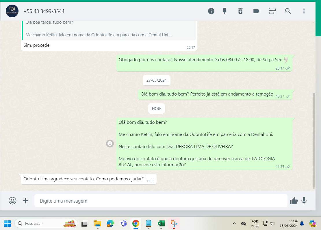Switch to Google Chrome on taskbar
The width and height of the screenshot is (321, 230).
tap(136, 223)
